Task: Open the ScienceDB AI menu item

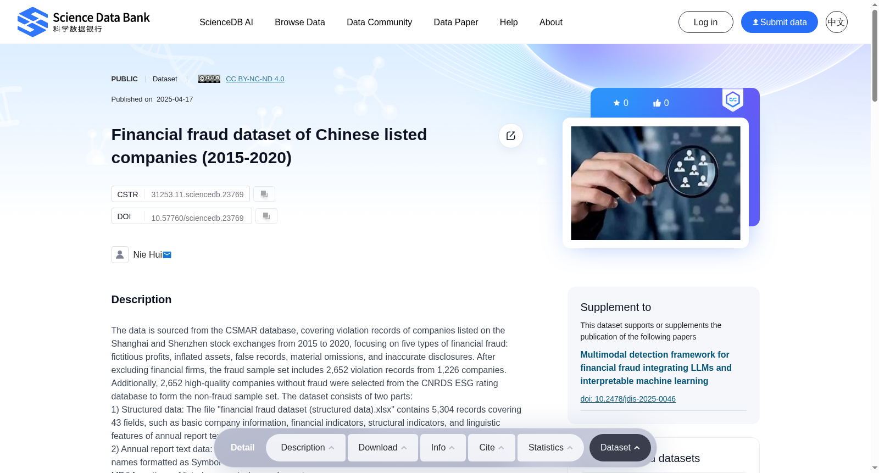Action: coord(226,23)
